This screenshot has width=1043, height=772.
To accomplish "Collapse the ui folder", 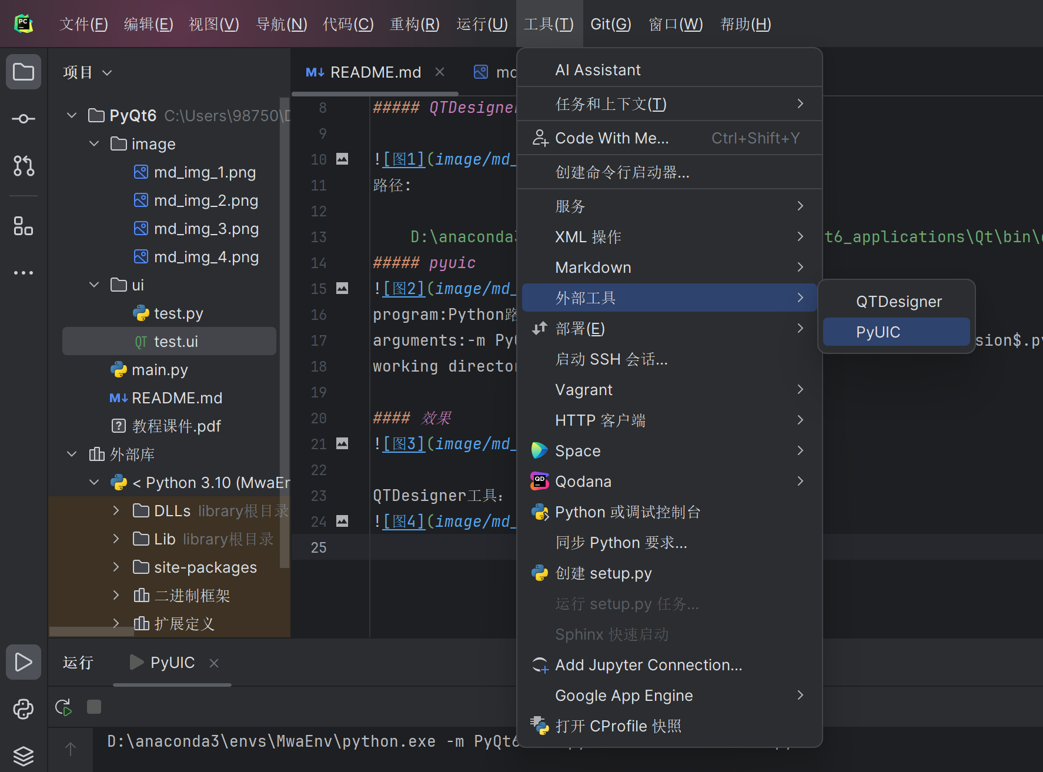I will click(x=94, y=285).
